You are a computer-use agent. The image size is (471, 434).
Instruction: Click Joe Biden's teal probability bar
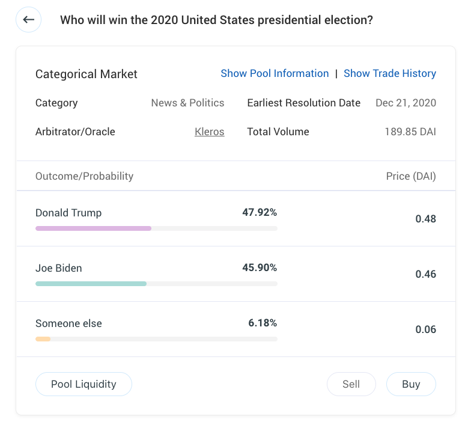pos(91,284)
